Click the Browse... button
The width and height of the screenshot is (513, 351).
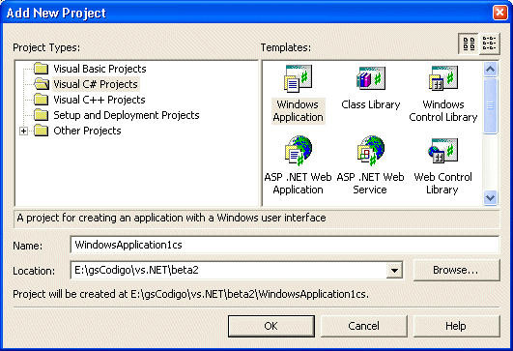pos(456,270)
